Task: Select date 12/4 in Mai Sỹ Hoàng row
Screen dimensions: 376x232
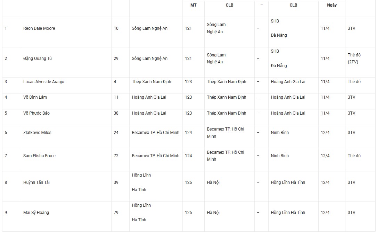Action: [x=325, y=213]
